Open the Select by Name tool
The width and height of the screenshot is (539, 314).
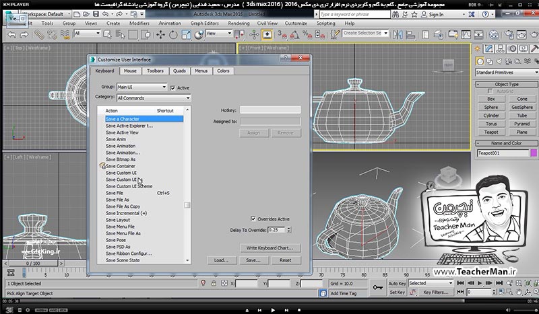(x=121, y=34)
